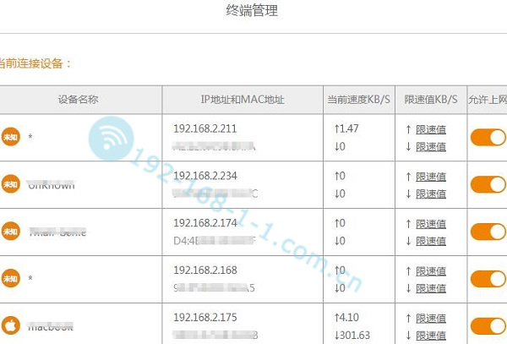The image size is (507, 344).
Task: Click the upload speed ↑1.47 value
Action: (346, 128)
